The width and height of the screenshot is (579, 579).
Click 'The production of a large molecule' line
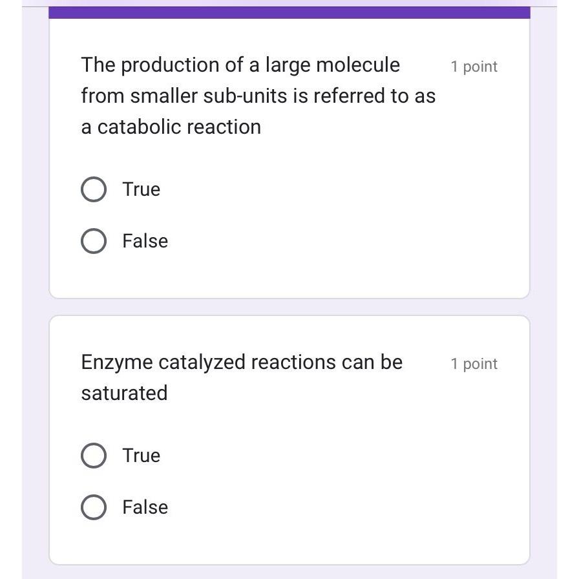click(x=240, y=65)
